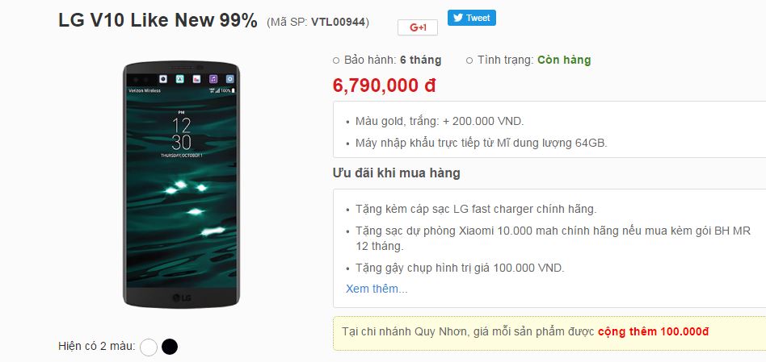Click the LG logo on the phone
This screenshot has width=766, height=362.
coord(181,297)
